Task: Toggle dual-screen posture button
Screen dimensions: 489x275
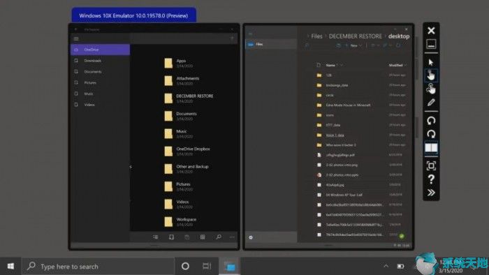Action: click(x=431, y=148)
